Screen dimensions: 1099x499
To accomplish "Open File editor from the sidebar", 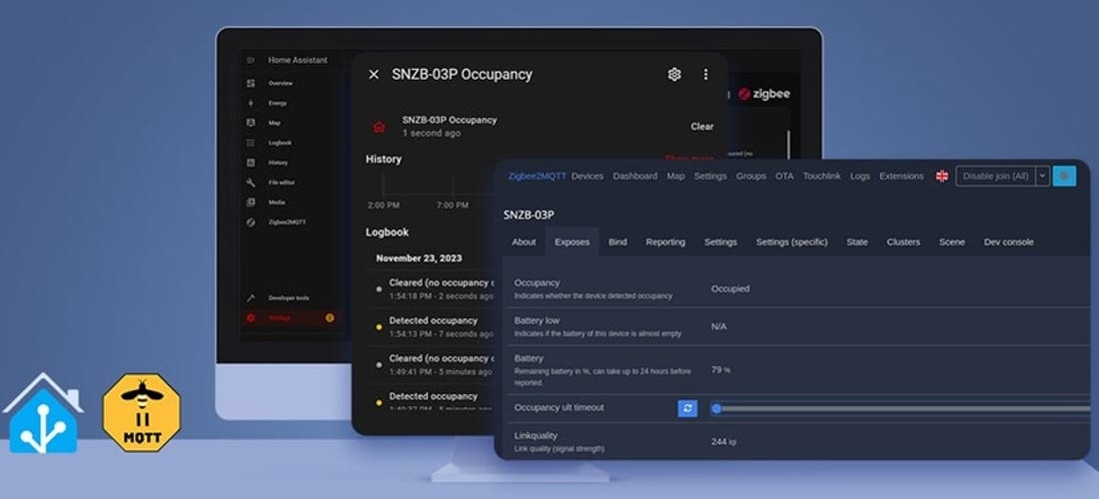I will (x=280, y=183).
